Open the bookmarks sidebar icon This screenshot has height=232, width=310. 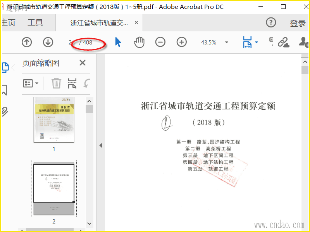(x=5, y=90)
